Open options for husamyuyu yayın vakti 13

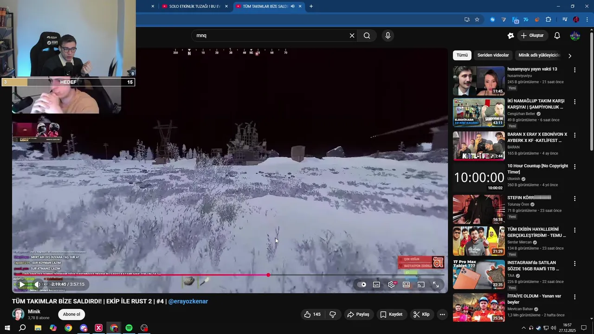click(575, 70)
